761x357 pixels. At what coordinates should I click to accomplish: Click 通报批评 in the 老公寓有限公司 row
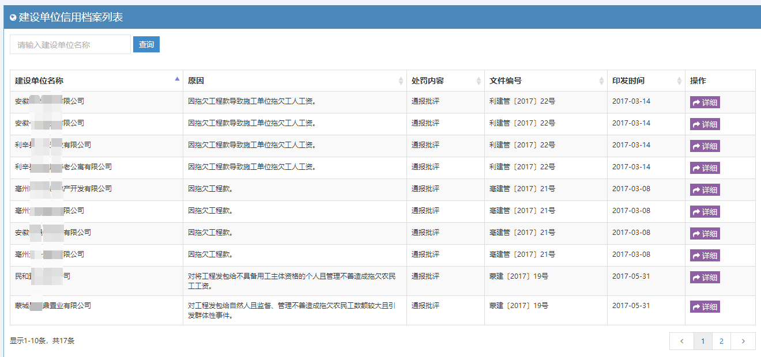point(425,167)
